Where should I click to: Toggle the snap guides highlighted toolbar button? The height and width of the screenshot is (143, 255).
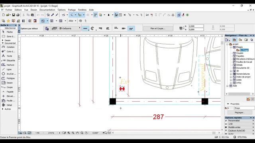[x=80, y=15]
